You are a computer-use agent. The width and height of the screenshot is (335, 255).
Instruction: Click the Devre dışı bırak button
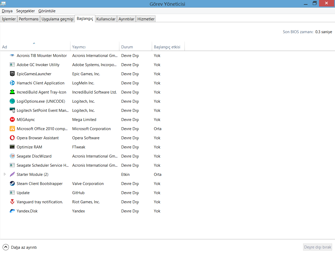pos(317,247)
